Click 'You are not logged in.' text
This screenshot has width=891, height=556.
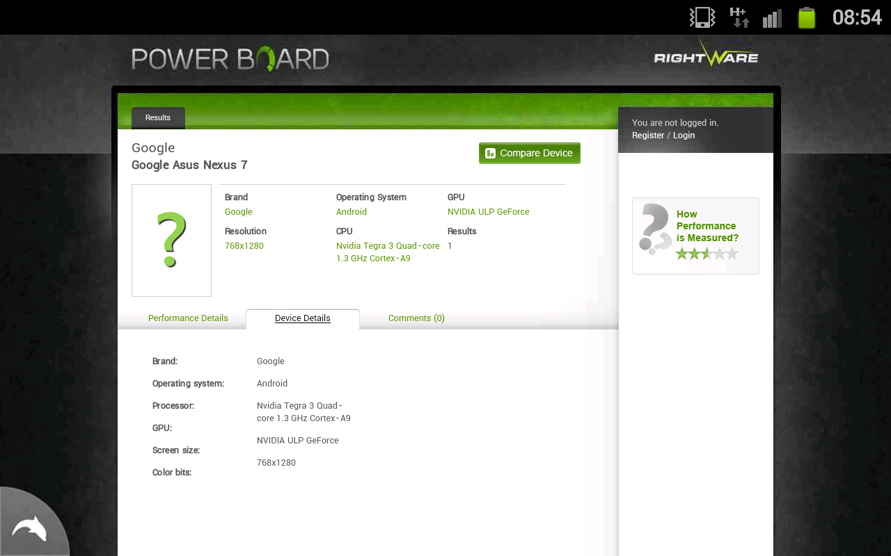pos(675,123)
